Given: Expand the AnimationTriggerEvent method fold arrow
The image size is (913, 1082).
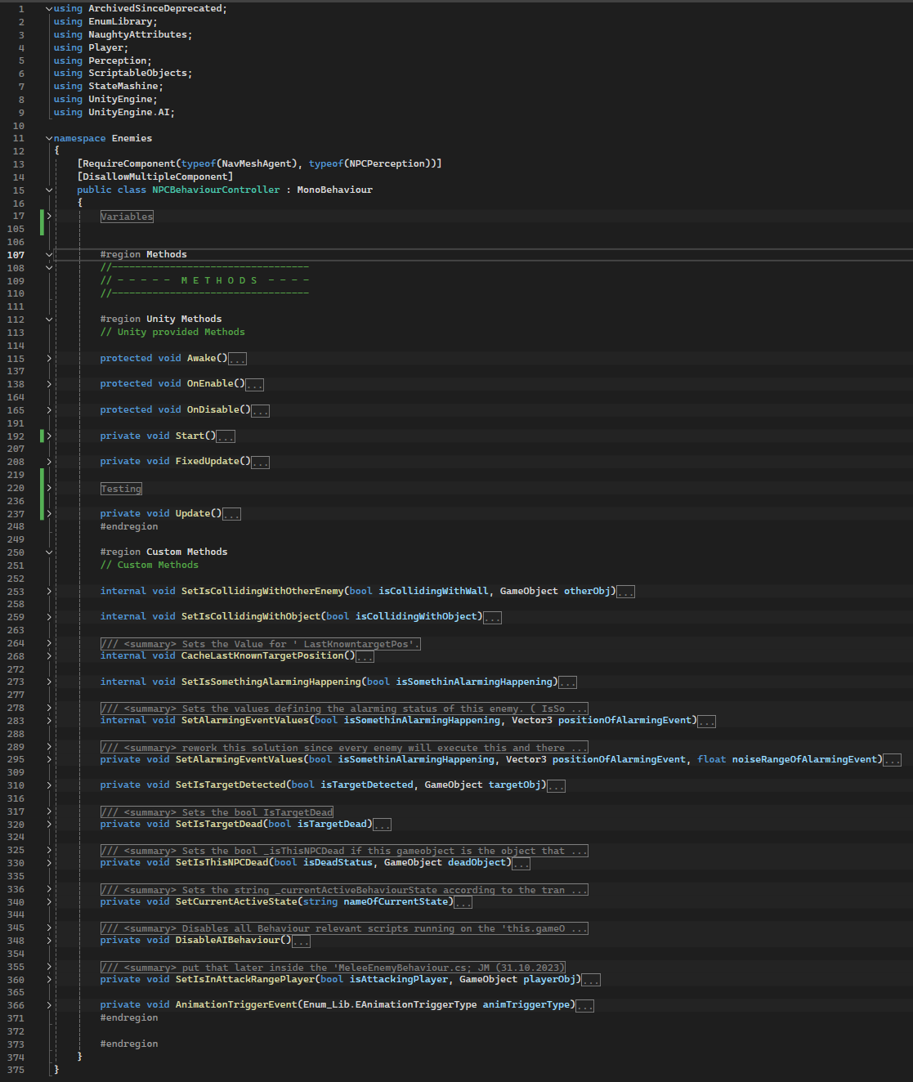Looking at the screenshot, I should pos(49,1005).
